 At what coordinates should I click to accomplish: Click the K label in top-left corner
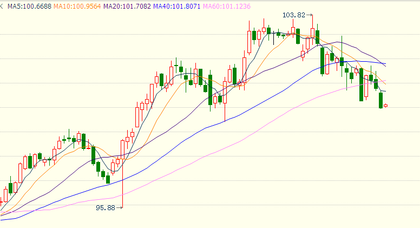(2, 6)
